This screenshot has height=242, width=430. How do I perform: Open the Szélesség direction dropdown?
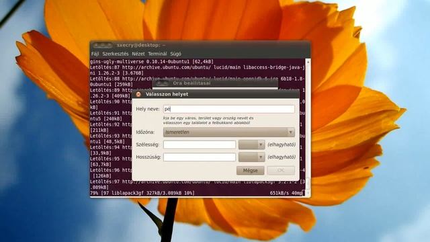[252, 145]
